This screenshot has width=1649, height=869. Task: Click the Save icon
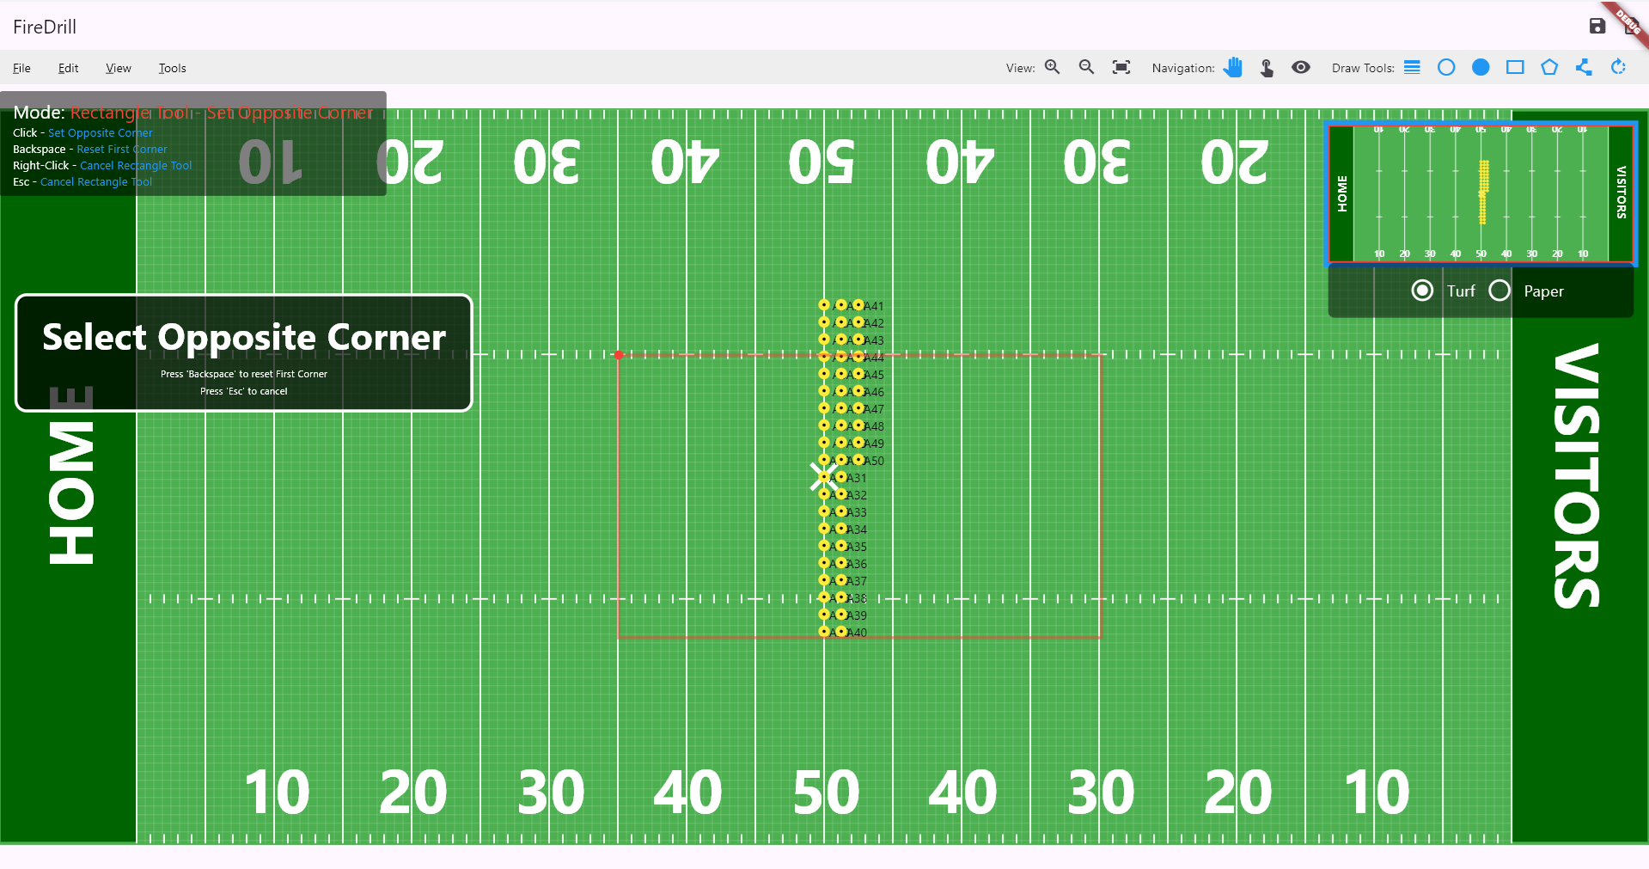(x=1597, y=26)
